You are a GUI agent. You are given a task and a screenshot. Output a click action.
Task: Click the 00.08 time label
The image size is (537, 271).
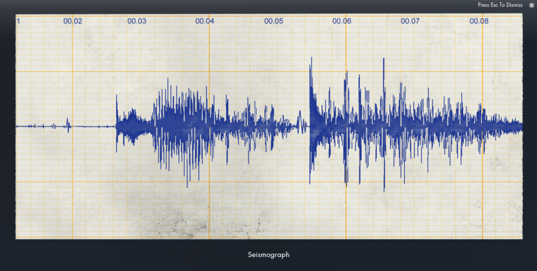(x=479, y=21)
